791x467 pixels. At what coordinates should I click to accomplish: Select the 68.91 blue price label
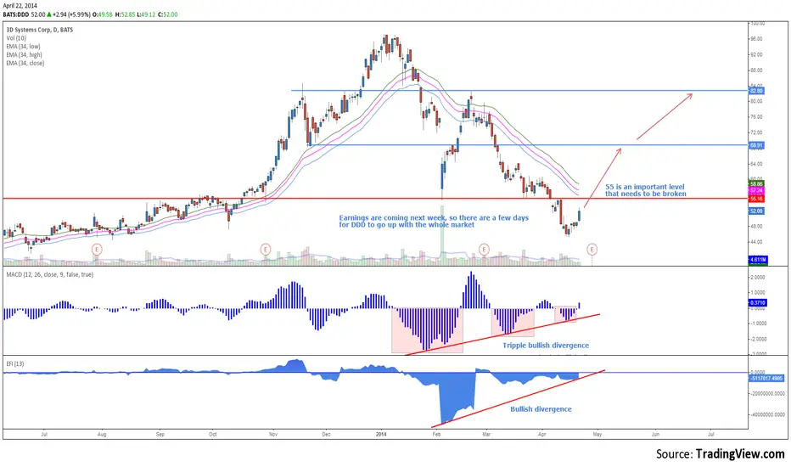pyautogui.click(x=757, y=145)
